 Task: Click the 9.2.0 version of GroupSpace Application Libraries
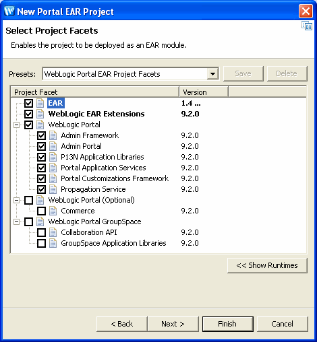click(x=190, y=243)
